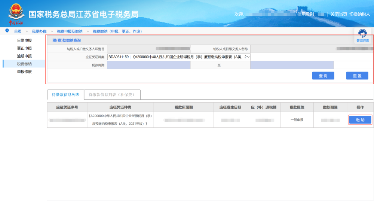Click the 税款属性 column header
374x203 pixels.
point(297,107)
